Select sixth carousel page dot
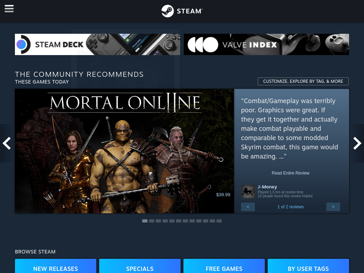This screenshot has width=364, height=273. (x=178, y=221)
